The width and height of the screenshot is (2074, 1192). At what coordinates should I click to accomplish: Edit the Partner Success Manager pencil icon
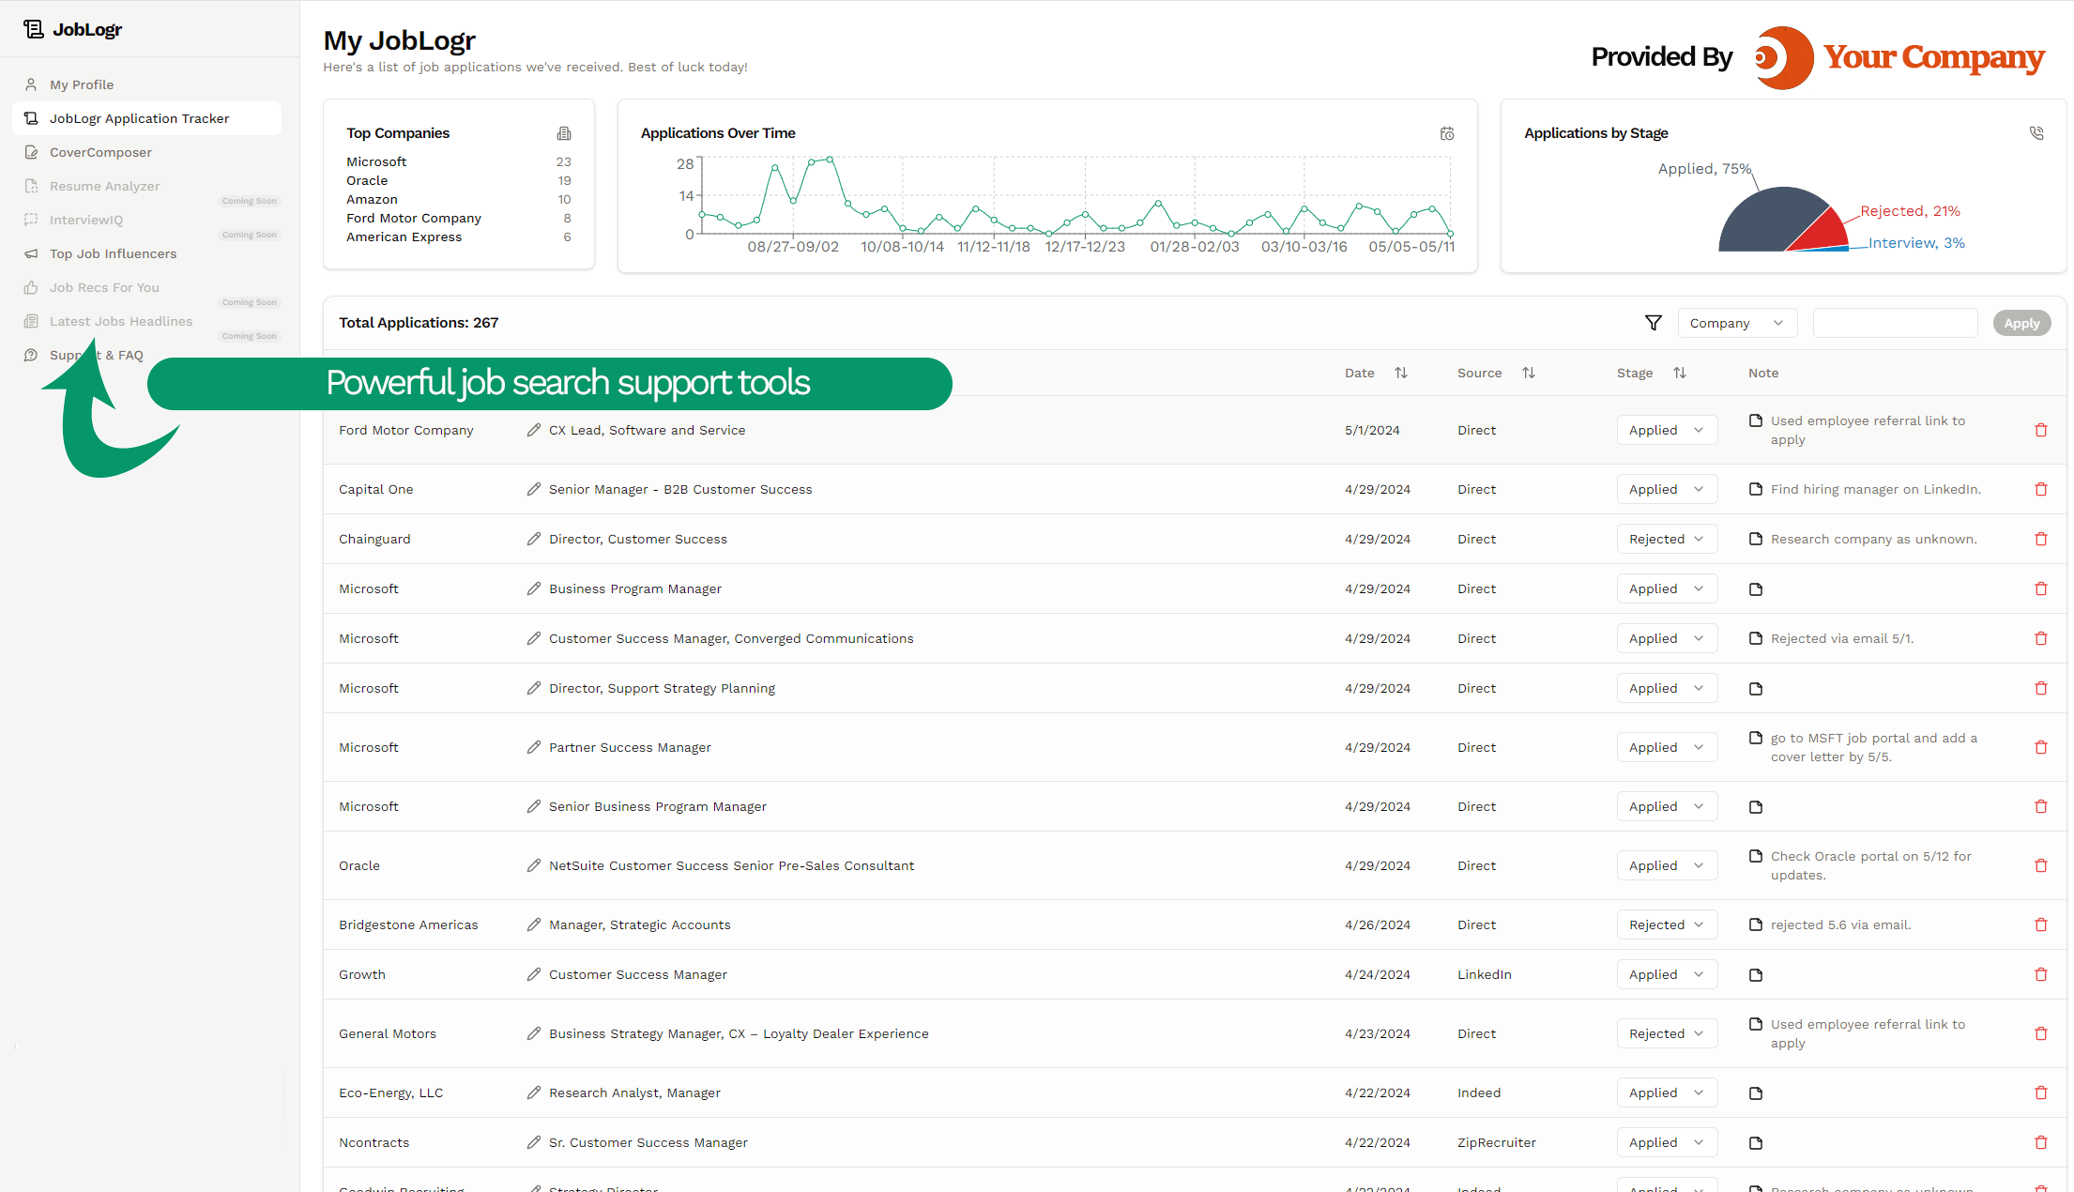click(x=534, y=747)
